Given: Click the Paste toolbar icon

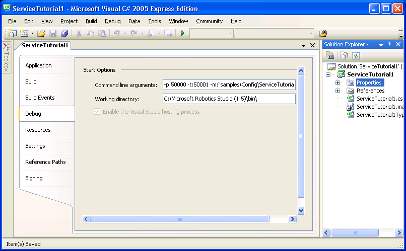Looking at the screenshot, I should click(102, 33).
